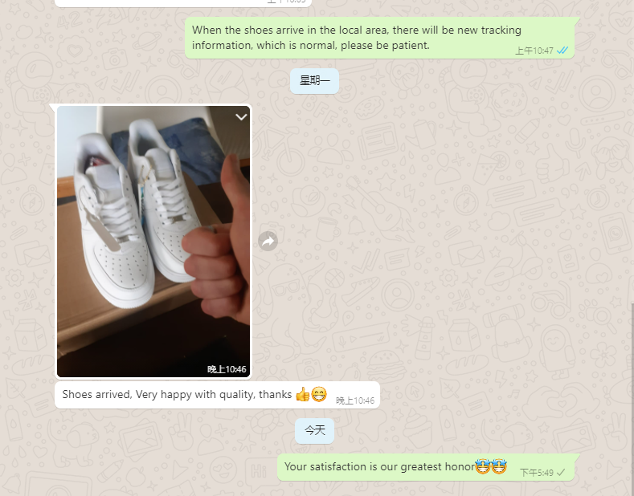Click the 上午10:47 timestamp
The width and height of the screenshot is (634, 496).
pyautogui.click(x=534, y=51)
